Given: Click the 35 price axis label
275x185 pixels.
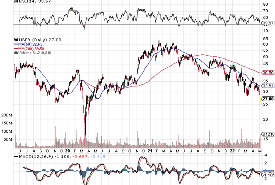Looking at the screenshot, I should pyautogui.click(x=266, y=81).
